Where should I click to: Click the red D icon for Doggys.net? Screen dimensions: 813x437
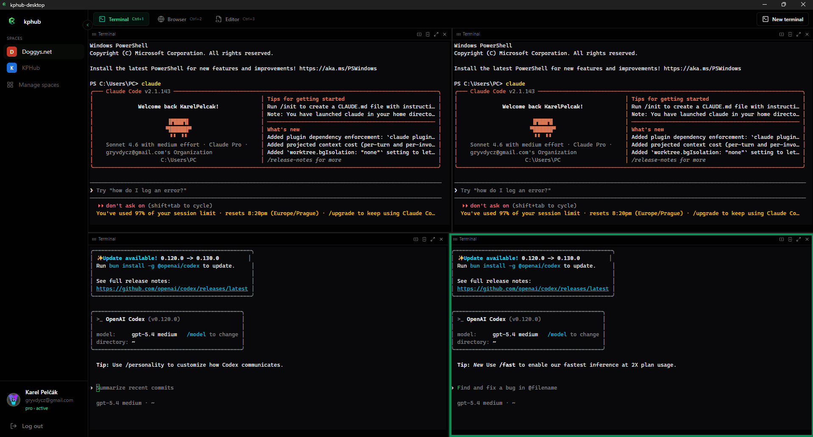[12, 52]
